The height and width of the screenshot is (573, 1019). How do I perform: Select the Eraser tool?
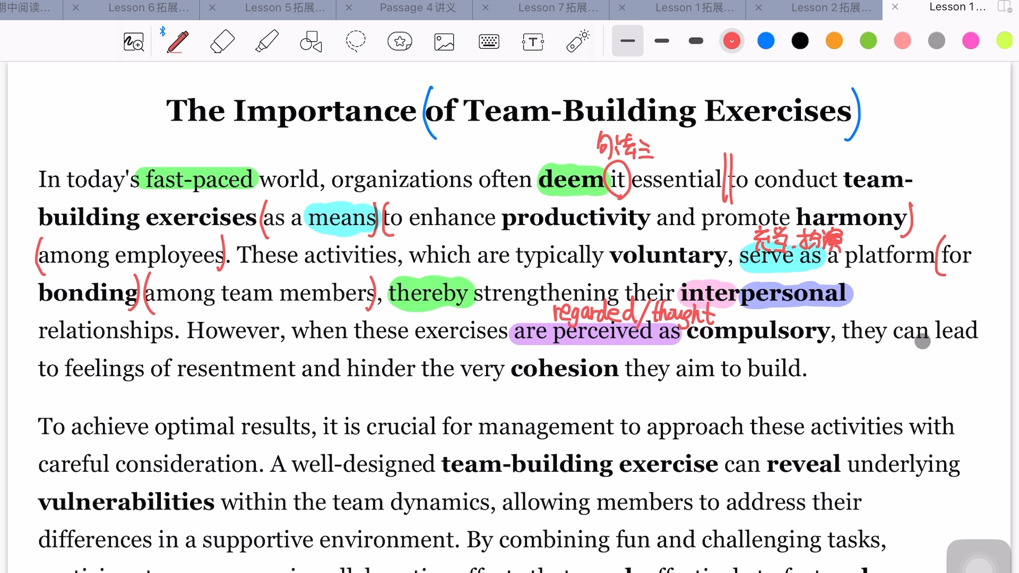tap(222, 41)
